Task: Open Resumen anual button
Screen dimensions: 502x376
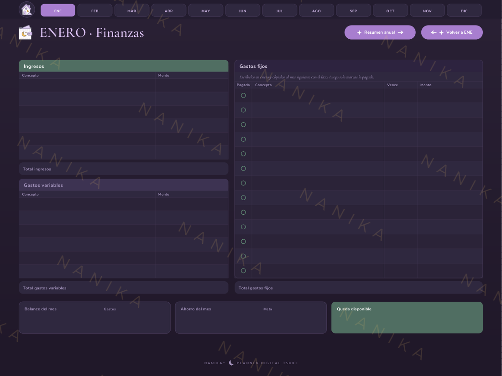Action: coord(380,32)
